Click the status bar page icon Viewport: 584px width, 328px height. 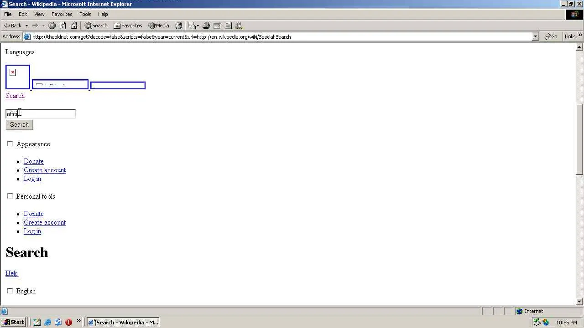4,311
